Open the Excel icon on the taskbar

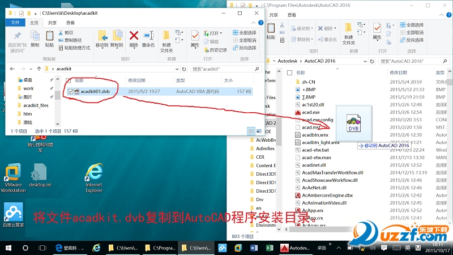[270, 248]
